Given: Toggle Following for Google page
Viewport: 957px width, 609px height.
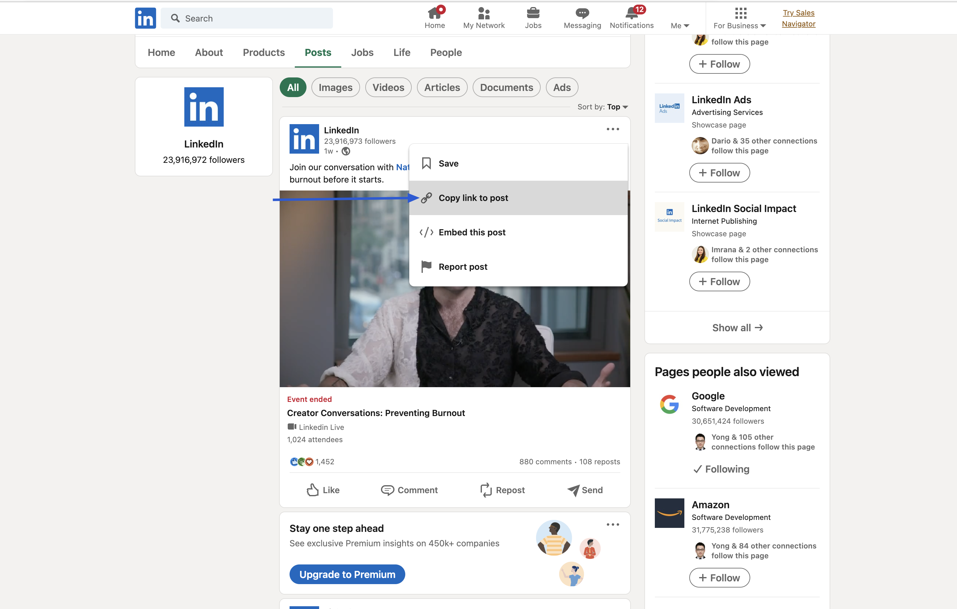Looking at the screenshot, I should point(721,469).
